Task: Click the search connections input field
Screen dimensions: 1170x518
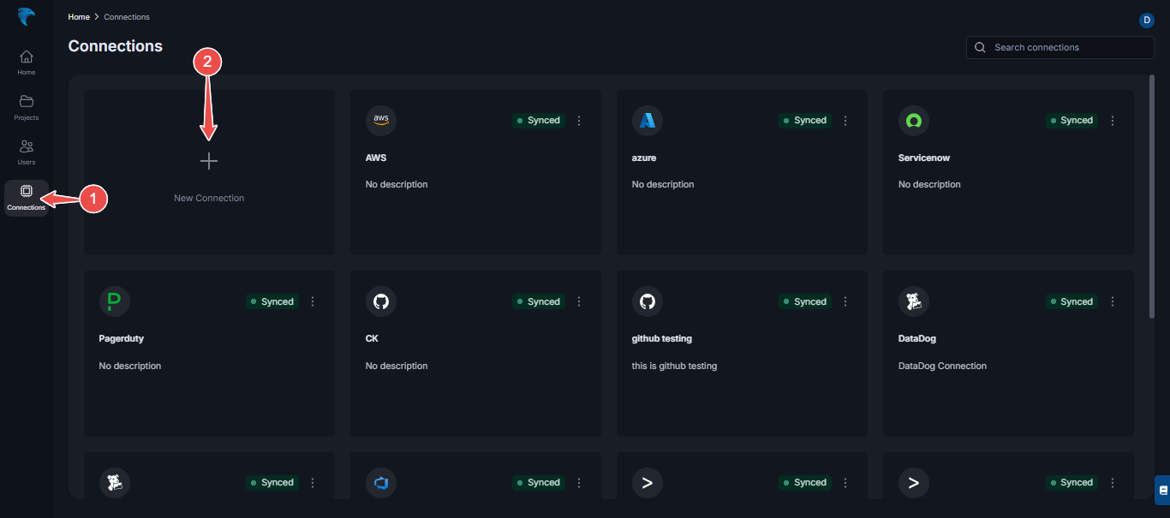Action: (1060, 47)
